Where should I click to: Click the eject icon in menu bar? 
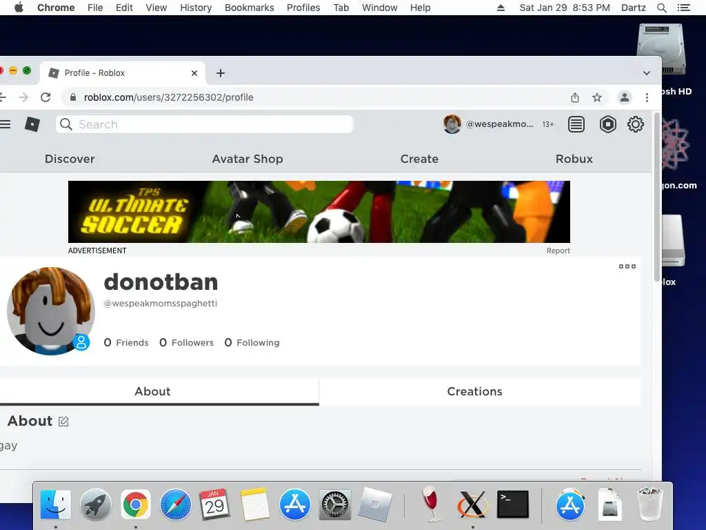tap(501, 8)
